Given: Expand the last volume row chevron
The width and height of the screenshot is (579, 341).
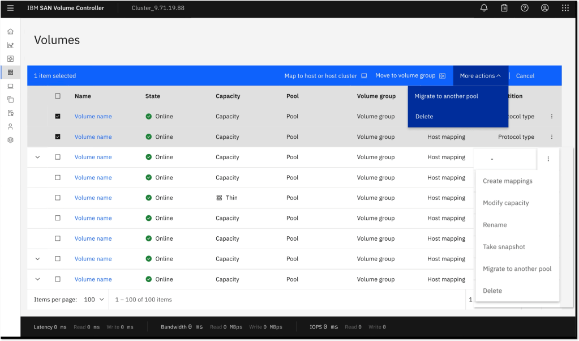Looking at the screenshot, I should [x=38, y=279].
